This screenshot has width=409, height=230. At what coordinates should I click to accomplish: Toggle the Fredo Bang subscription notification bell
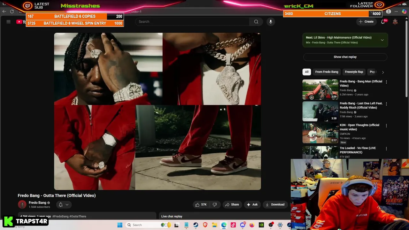pyautogui.click(x=61, y=205)
